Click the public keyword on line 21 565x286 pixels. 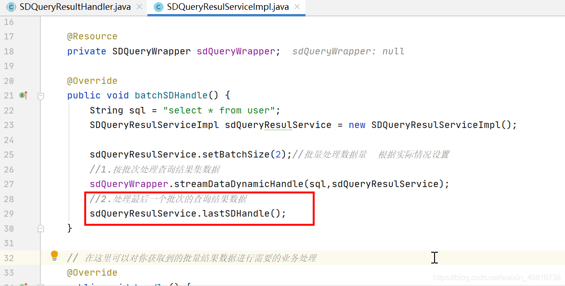[84, 95]
